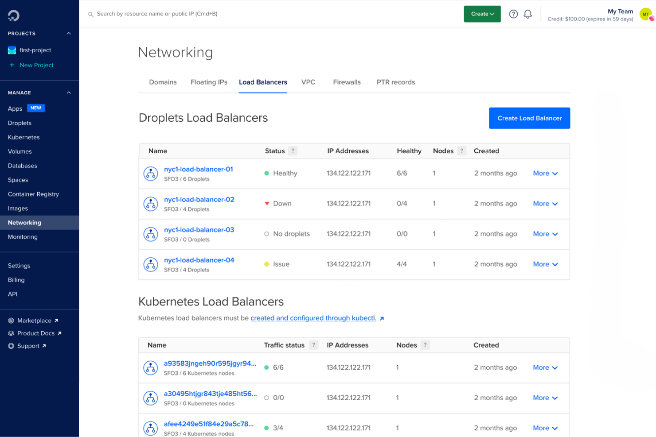
Task: Go to Kubernetes in the sidebar
Action: (x=24, y=137)
